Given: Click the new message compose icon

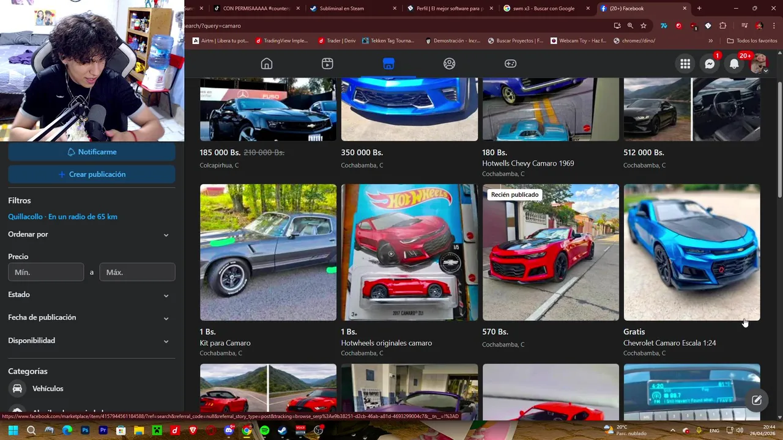Looking at the screenshot, I should tap(757, 400).
